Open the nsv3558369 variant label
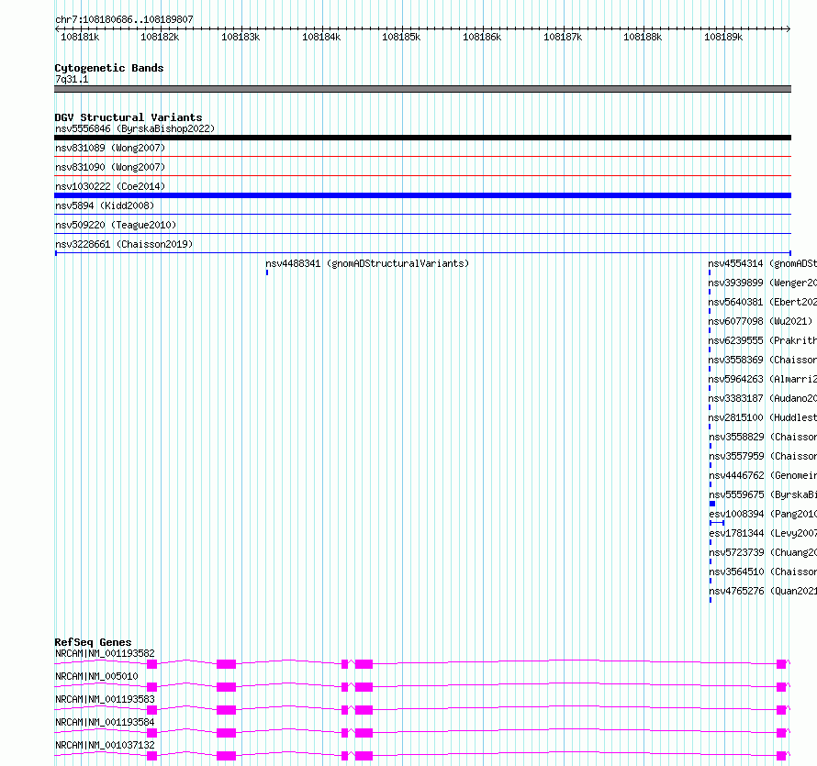Viewport: 817px width, 766px height. 762,360
